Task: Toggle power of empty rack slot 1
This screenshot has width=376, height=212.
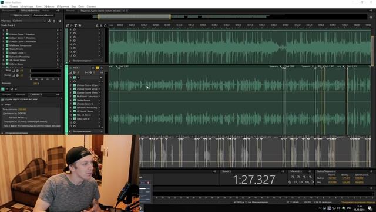Action: coord(7,31)
